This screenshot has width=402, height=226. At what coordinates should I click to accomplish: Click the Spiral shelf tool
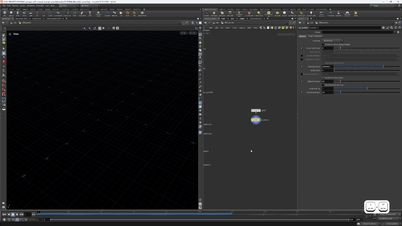click(x=128, y=13)
